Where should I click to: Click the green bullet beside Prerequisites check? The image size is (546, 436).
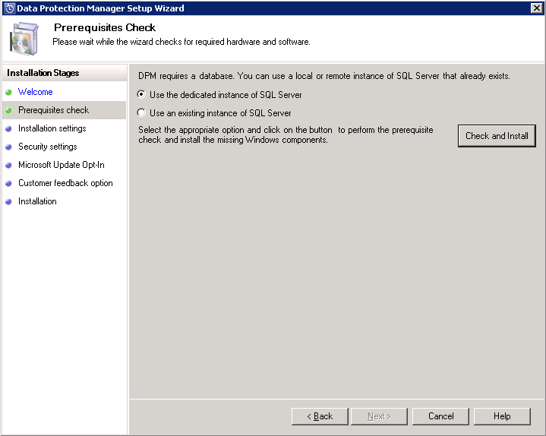click(x=8, y=110)
